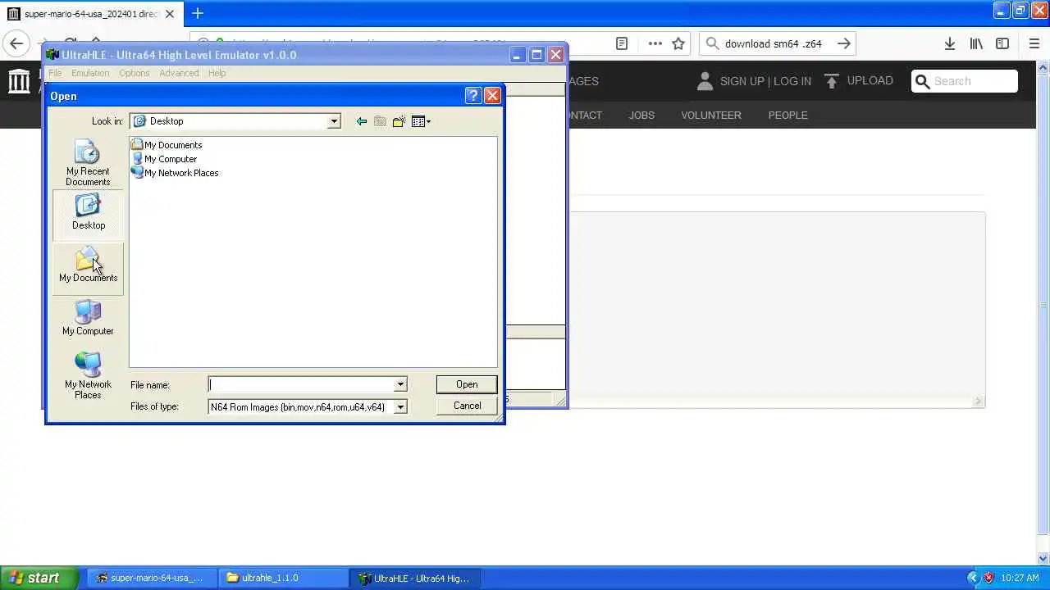Viewport: 1050px width, 590px height.
Task: Open the File menu in UltraHLE
Action: click(55, 73)
